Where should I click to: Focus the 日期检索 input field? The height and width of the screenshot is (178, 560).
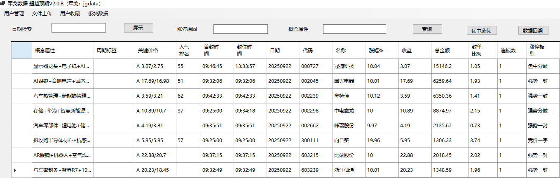[79, 28]
